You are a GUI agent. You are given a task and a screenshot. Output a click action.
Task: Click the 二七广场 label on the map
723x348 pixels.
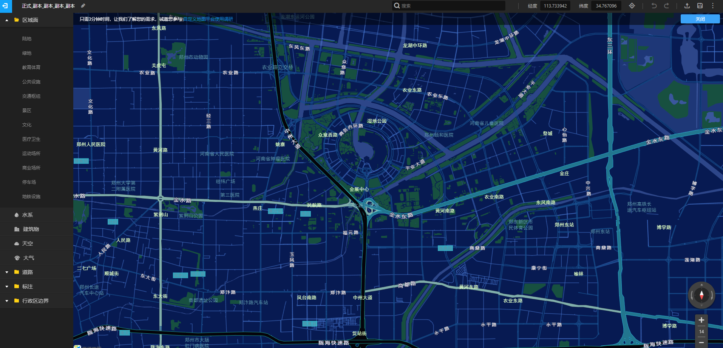pos(87,268)
